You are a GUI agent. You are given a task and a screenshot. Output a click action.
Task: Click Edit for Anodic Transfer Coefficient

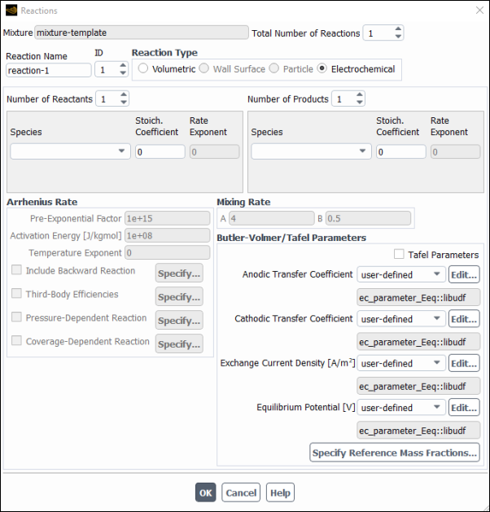coord(464,274)
